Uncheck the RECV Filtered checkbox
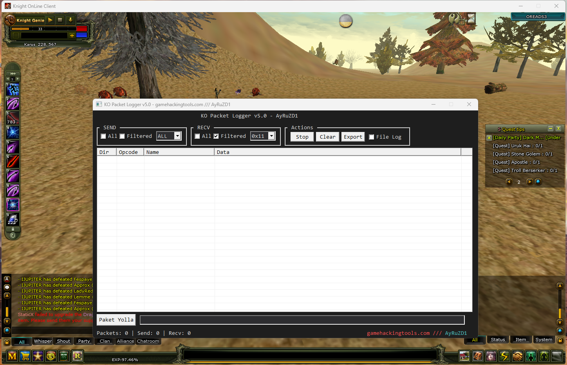 pos(216,136)
